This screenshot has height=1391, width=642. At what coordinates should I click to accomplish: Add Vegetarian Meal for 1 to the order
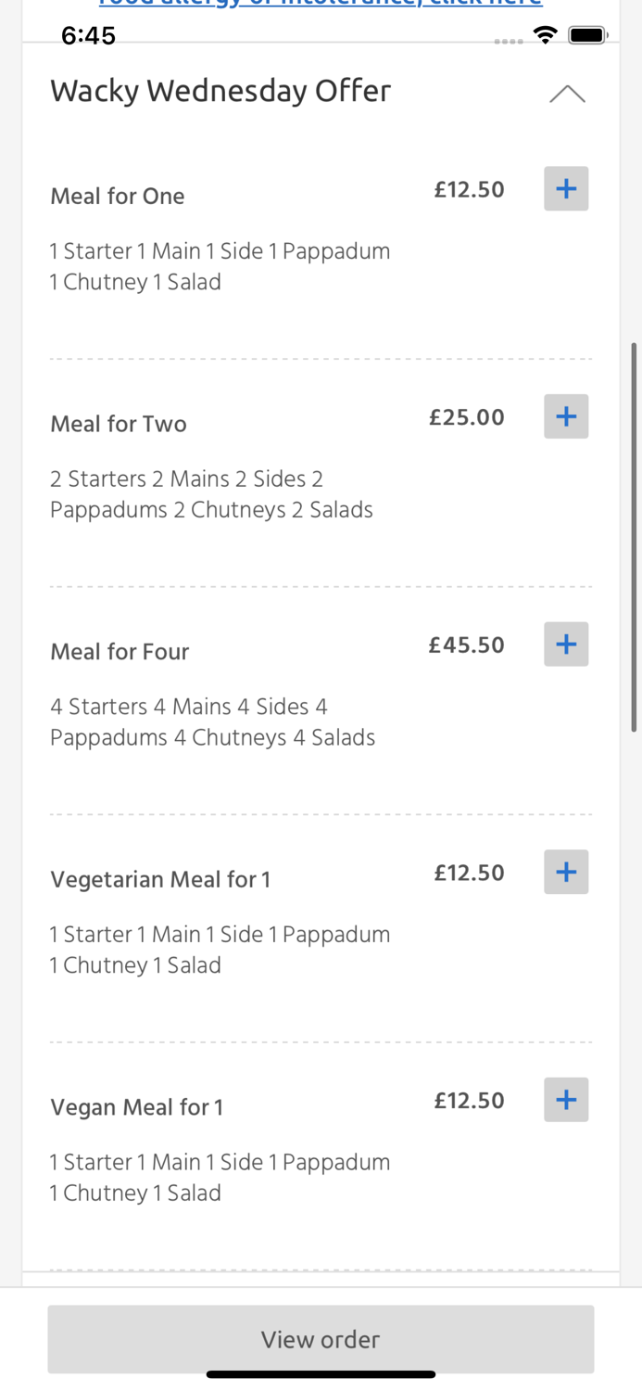[x=566, y=872]
